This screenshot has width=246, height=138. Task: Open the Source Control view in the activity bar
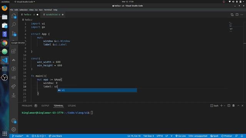click(14, 33)
